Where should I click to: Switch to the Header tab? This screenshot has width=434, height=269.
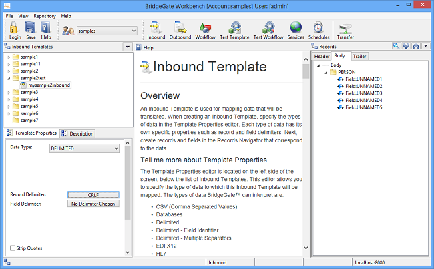click(x=322, y=57)
